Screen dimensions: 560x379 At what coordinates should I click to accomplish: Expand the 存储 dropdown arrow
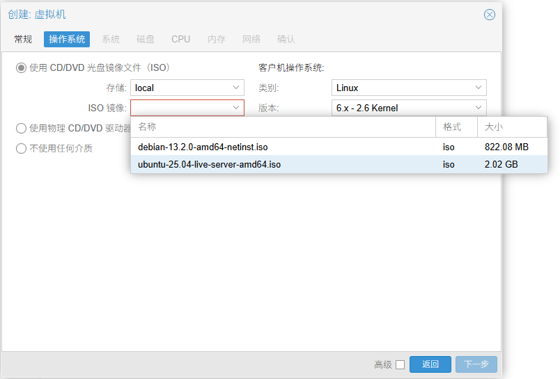236,88
